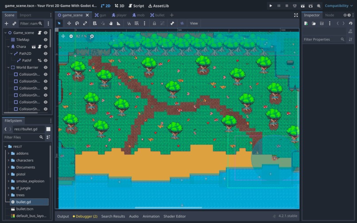Toggle smart snap magnet icon
Viewport: 357px width, 223px height.
[x=128, y=23]
